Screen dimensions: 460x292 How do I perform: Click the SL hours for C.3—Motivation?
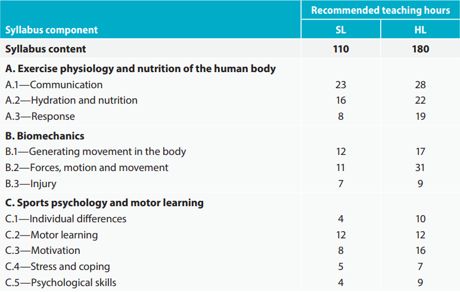point(341,250)
